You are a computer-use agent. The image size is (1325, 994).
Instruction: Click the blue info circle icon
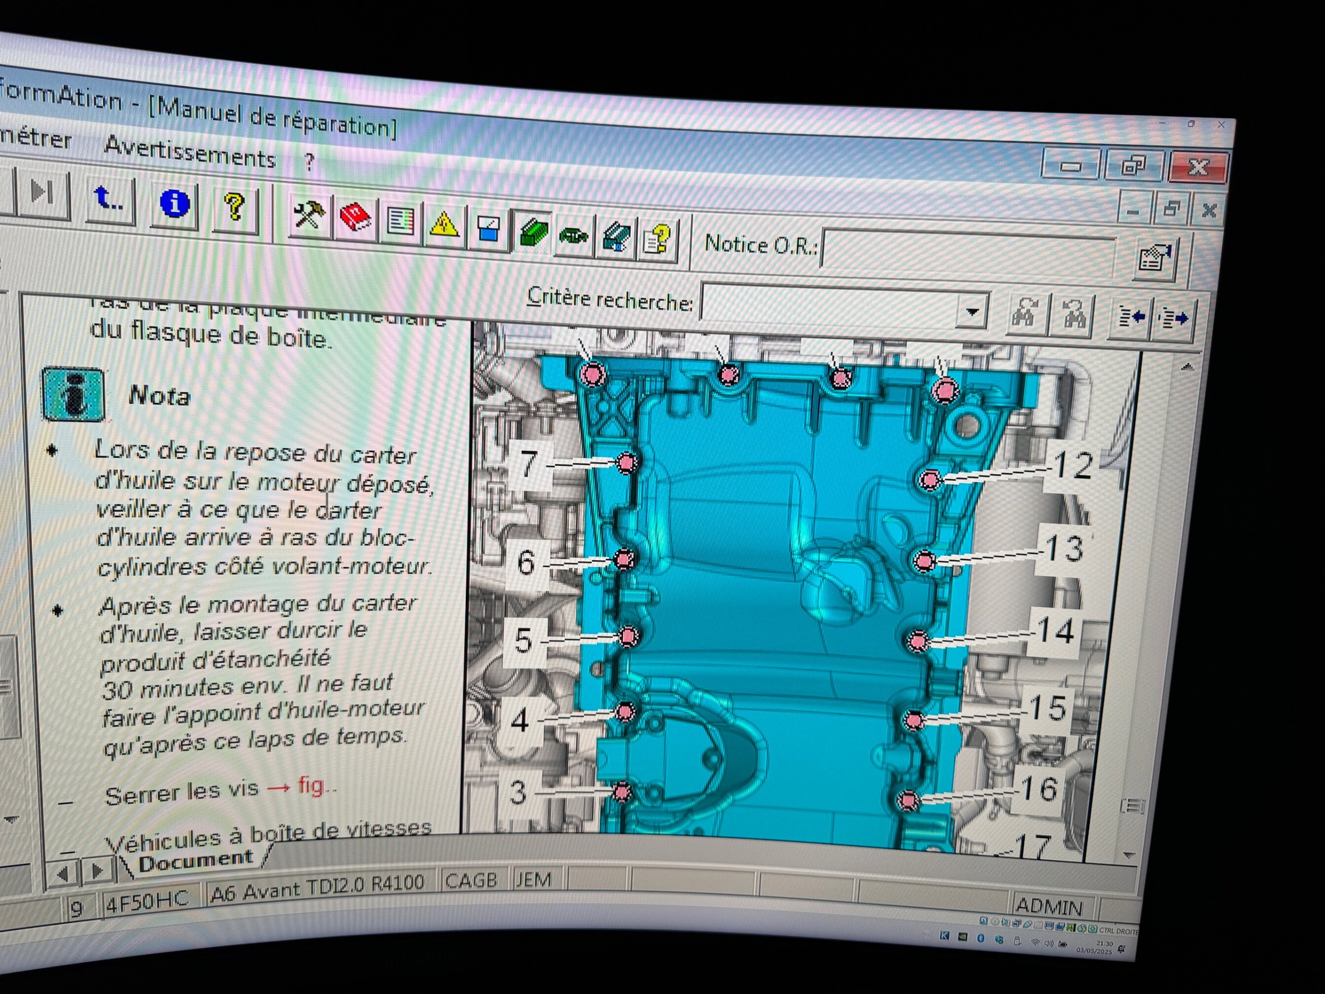tap(174, 204)
